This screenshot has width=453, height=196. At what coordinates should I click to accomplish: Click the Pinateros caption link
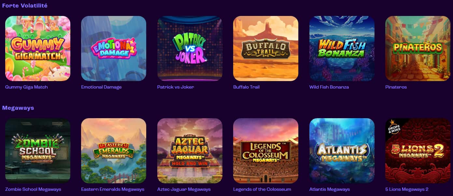tap(396, 87)
